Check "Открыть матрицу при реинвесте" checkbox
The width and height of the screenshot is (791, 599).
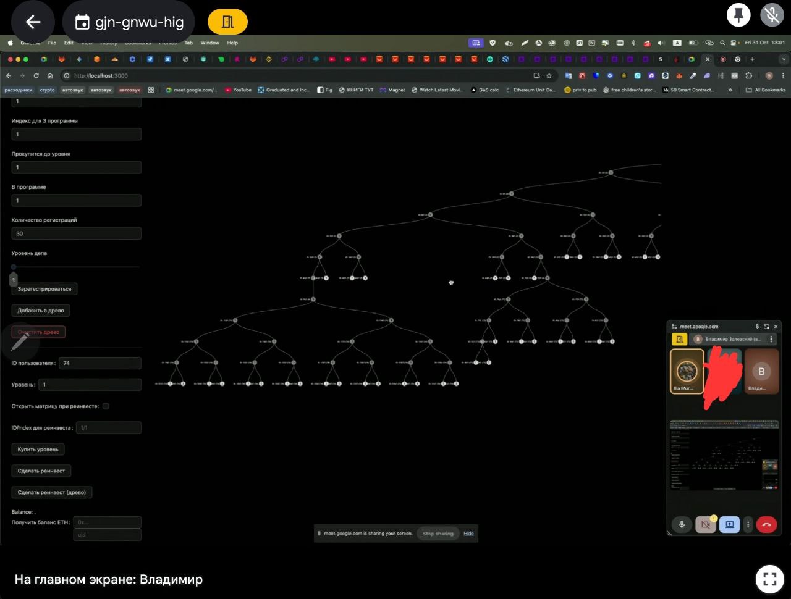pos(106,406)
